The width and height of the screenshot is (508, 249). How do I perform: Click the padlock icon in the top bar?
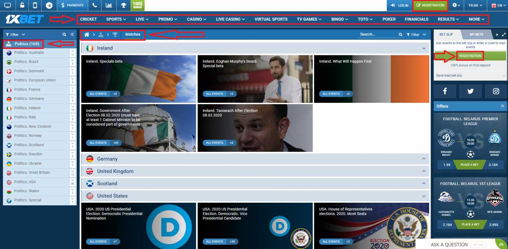pyautogui.click(x=22, y=5)
